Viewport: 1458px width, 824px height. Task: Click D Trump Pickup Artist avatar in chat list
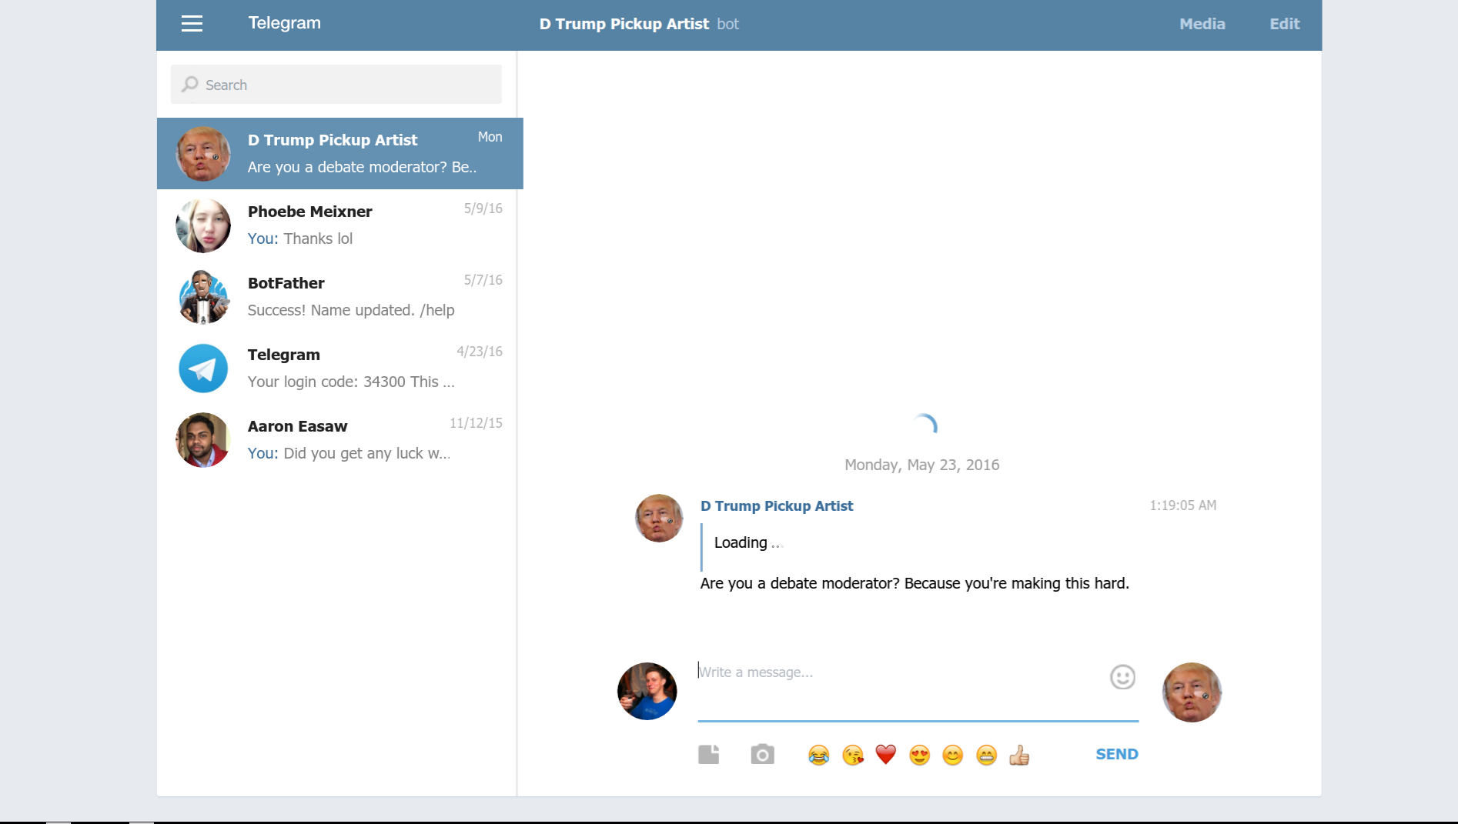coord(203,154)
